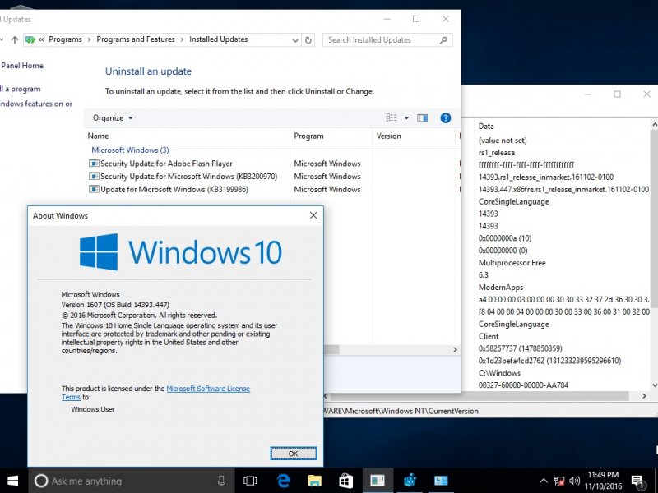Refresh the Installed Updates address bar

click(308, 39)
